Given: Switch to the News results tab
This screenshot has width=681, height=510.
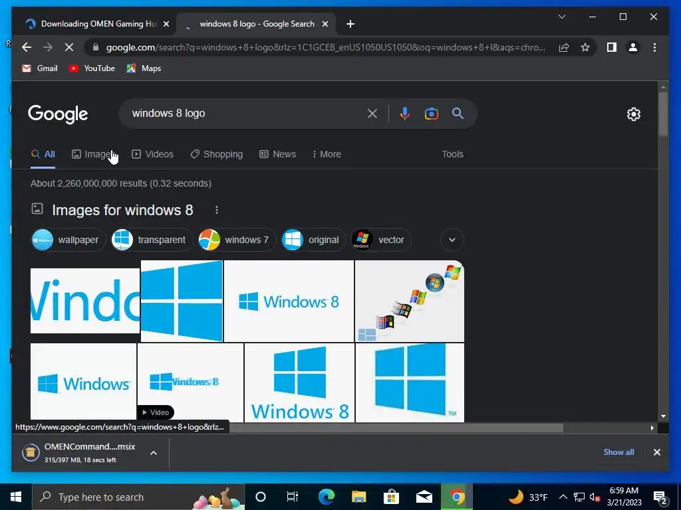Looking at the screenshot, I should [277, 154].
